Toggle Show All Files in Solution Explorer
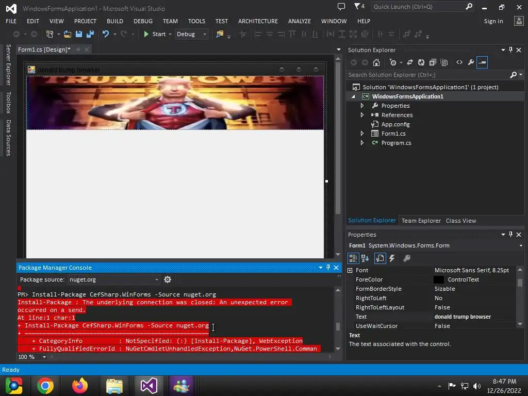 (444, 62)
